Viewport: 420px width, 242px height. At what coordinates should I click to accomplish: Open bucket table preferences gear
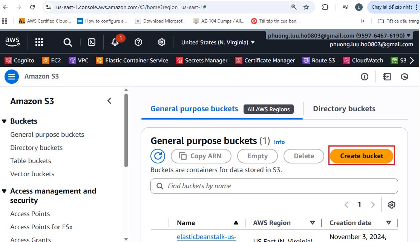click(392, 205)
